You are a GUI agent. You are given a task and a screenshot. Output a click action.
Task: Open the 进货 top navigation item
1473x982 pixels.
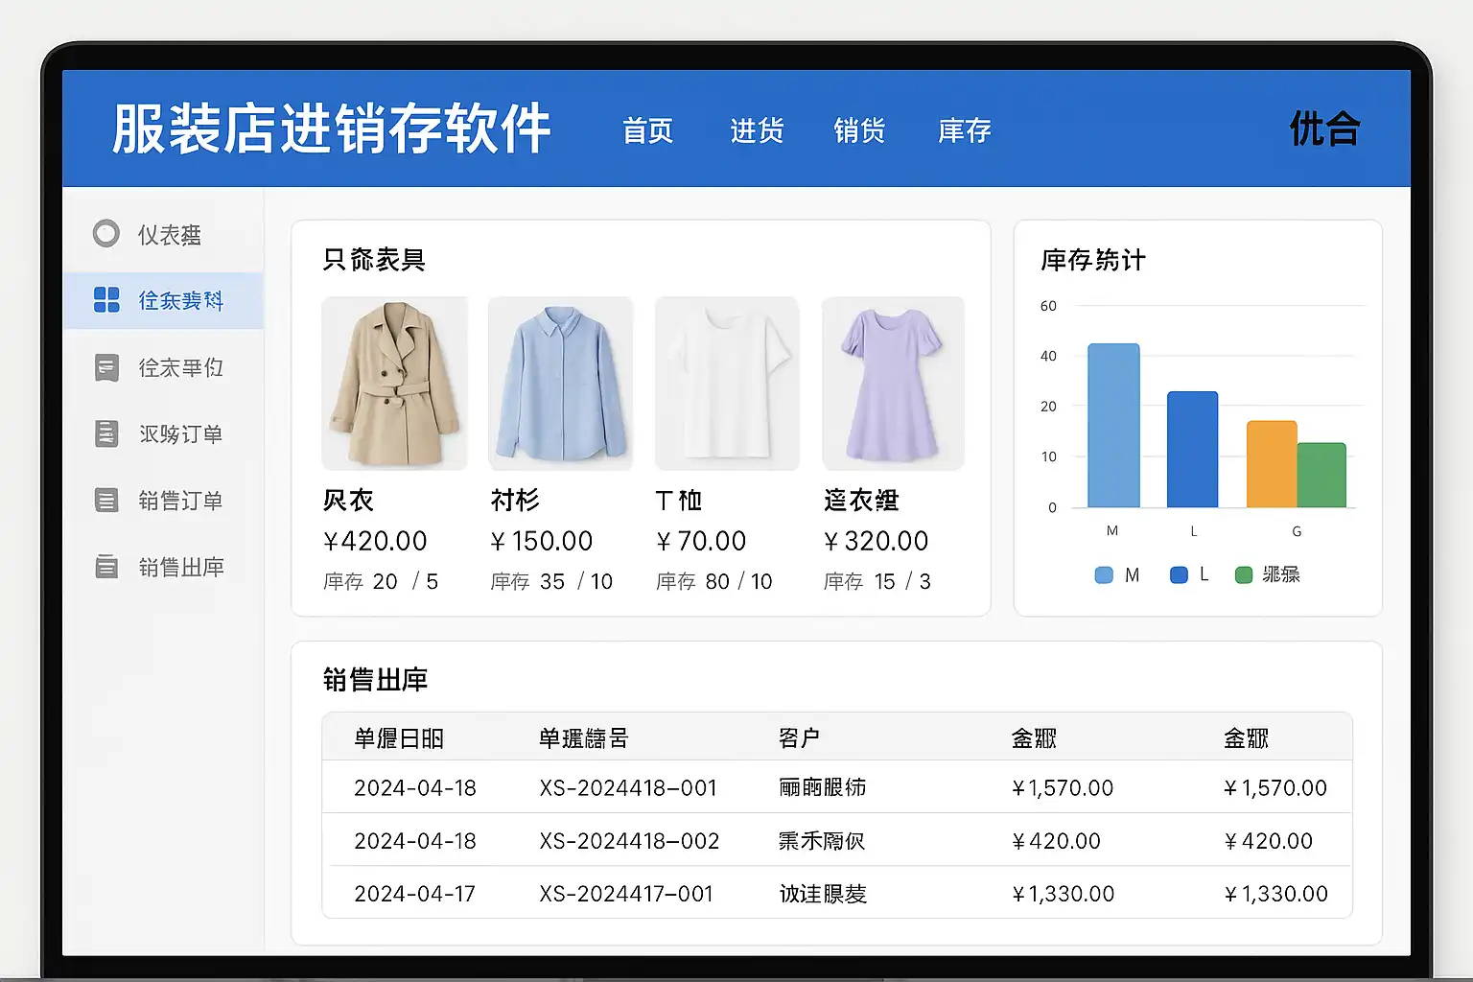[757, 130]
